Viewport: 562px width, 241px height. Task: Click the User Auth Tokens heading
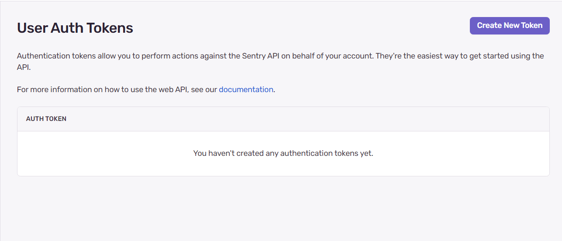point(75,28)
